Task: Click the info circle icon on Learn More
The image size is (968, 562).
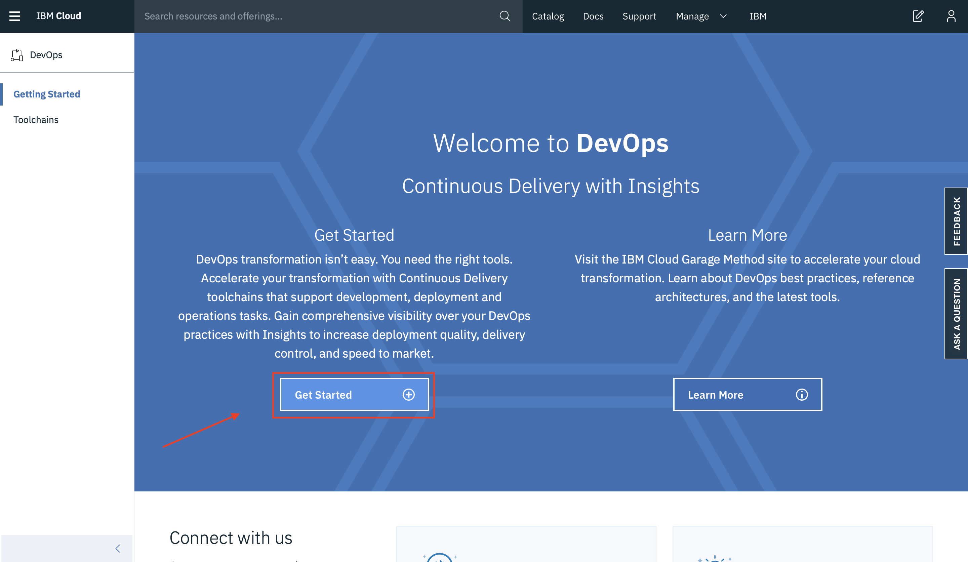Action: click(802, 395)
